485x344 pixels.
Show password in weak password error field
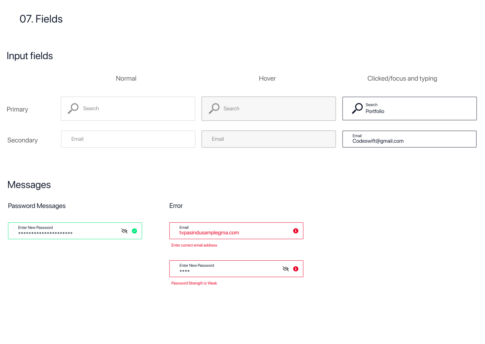(286, 269)
